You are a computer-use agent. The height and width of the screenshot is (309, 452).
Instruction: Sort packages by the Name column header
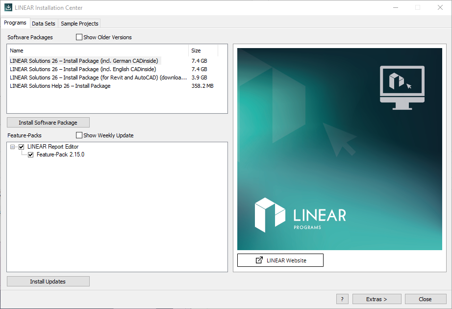point(98,51)
